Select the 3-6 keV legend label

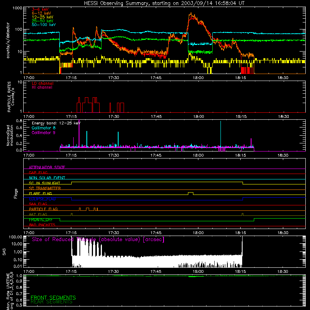point(40,9)
